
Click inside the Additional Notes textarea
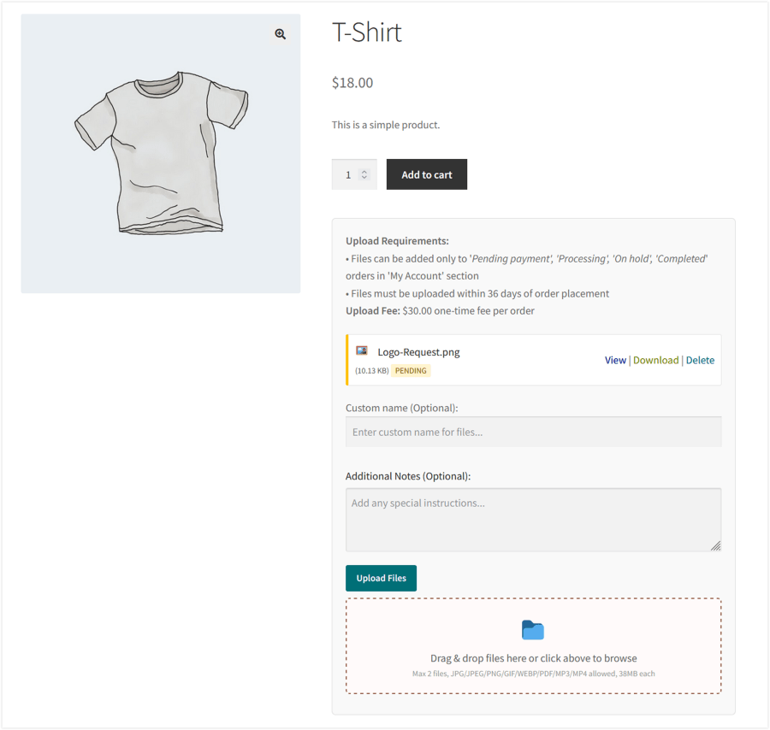coord(533,519)
